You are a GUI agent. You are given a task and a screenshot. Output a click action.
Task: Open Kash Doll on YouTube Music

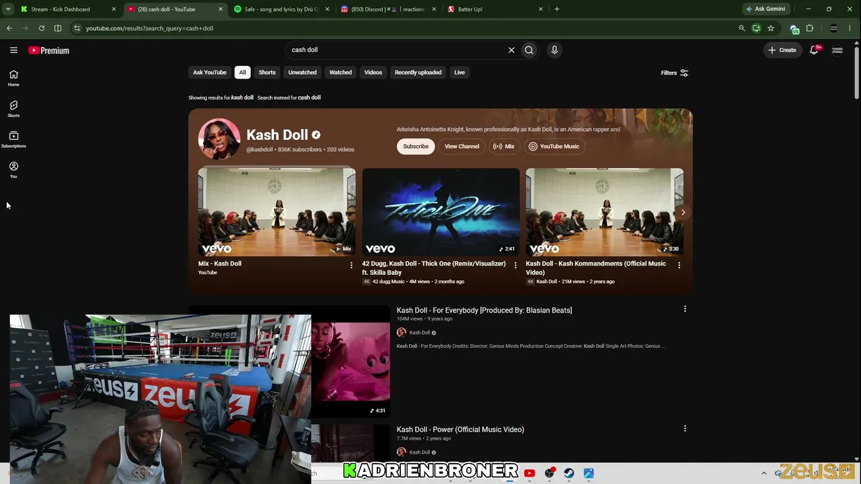point(554,147)
